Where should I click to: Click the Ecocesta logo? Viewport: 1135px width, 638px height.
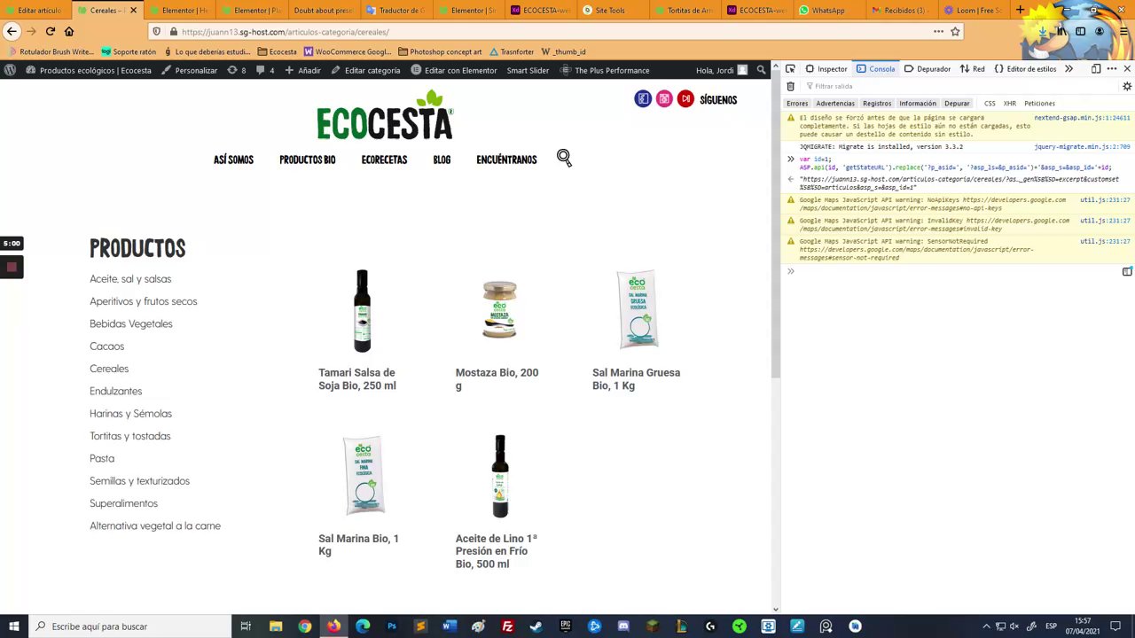(x=385, y=115)
